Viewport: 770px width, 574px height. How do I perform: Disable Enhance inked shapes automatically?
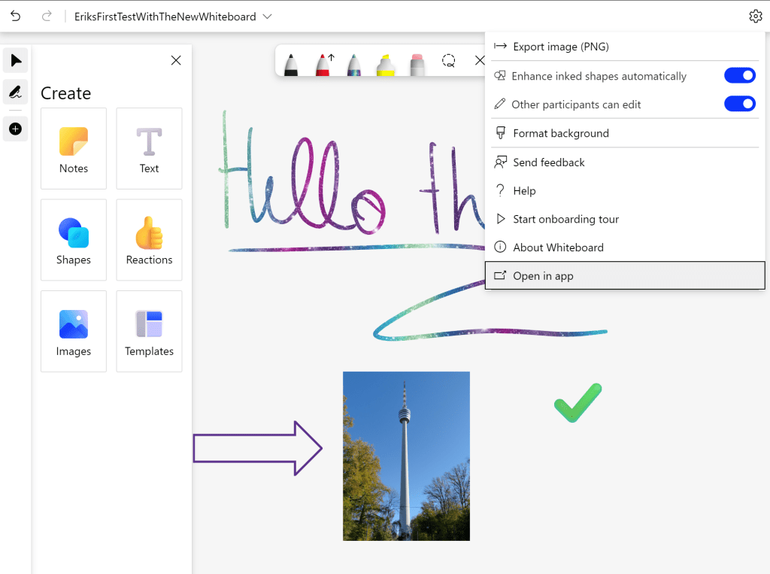point(740,75)
